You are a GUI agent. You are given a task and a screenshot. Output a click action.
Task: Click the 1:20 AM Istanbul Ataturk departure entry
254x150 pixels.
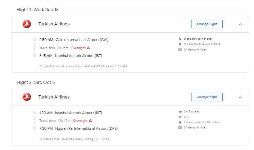coord(71,113)
